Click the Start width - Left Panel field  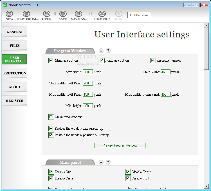[88, 83]
